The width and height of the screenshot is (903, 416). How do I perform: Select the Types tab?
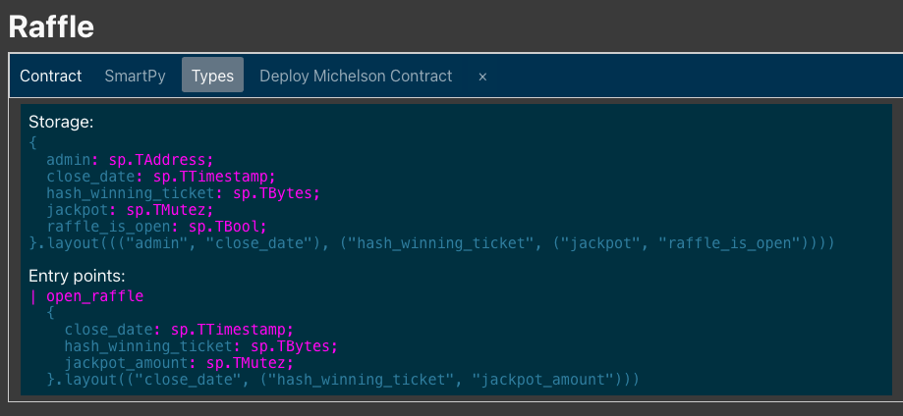click(212, 76)
